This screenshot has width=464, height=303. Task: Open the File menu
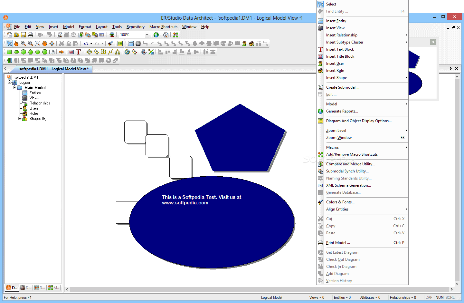pos(17,27)
